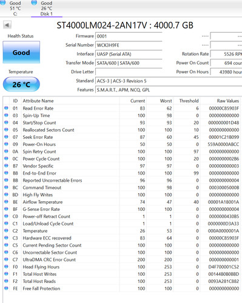
Task: Click status icon of G-Sense Error Rate row
Action: (x=6, y=209)
